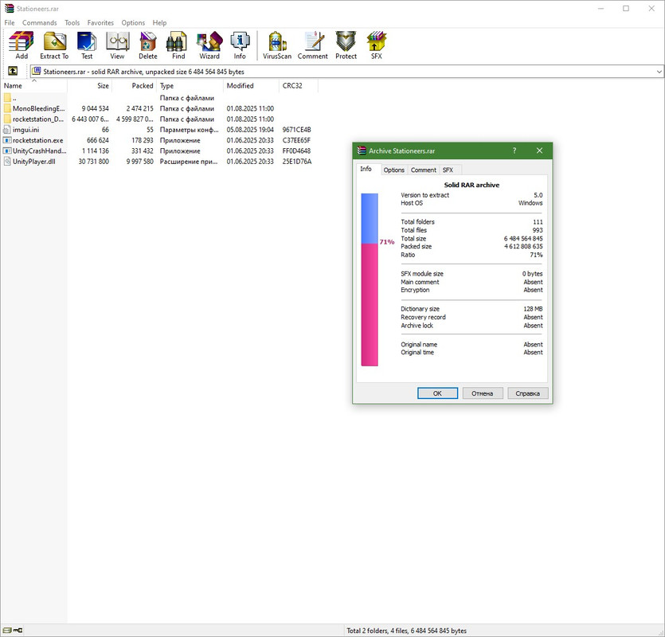Open the Comment toolbar tool
The height and width of the screenshot is (637, 665).
pos(312,45)
